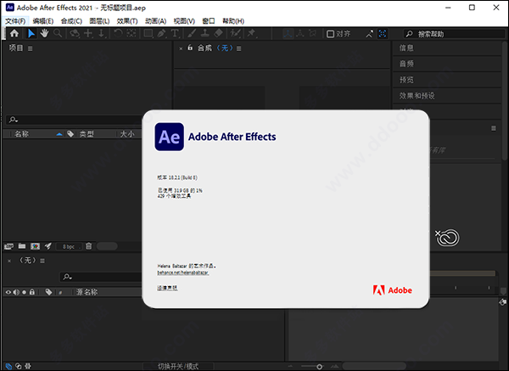Open the 窗口 menu
Viewport: 509px width, 371px height.
coord(209,21)
